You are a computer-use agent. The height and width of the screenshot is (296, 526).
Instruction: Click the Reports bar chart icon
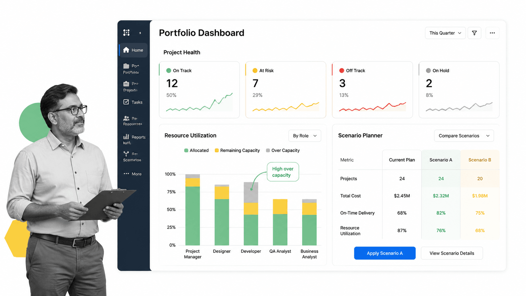126,137
